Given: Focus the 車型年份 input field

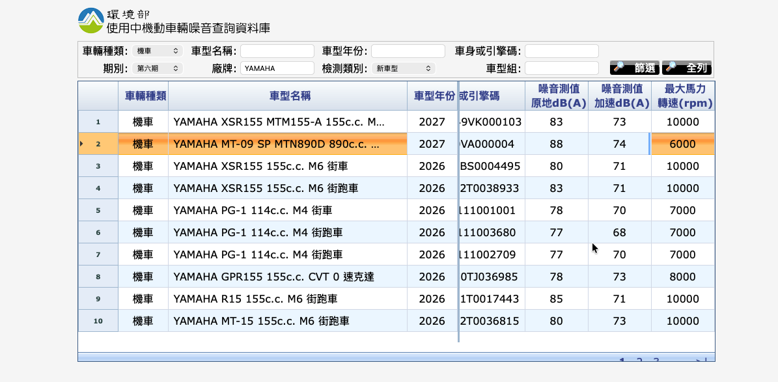Looking at the screenshot, I should (x=408, y=51).
